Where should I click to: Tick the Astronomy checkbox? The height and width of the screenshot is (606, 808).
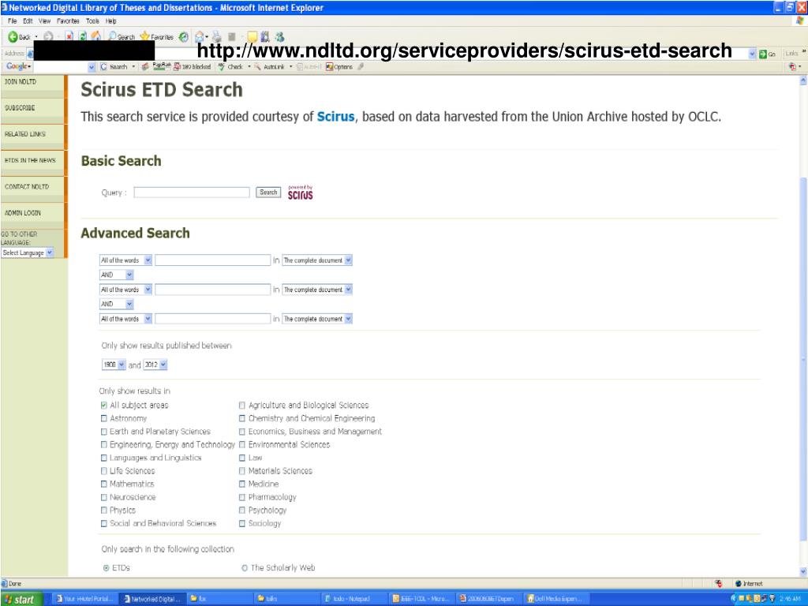coord(104,418)
